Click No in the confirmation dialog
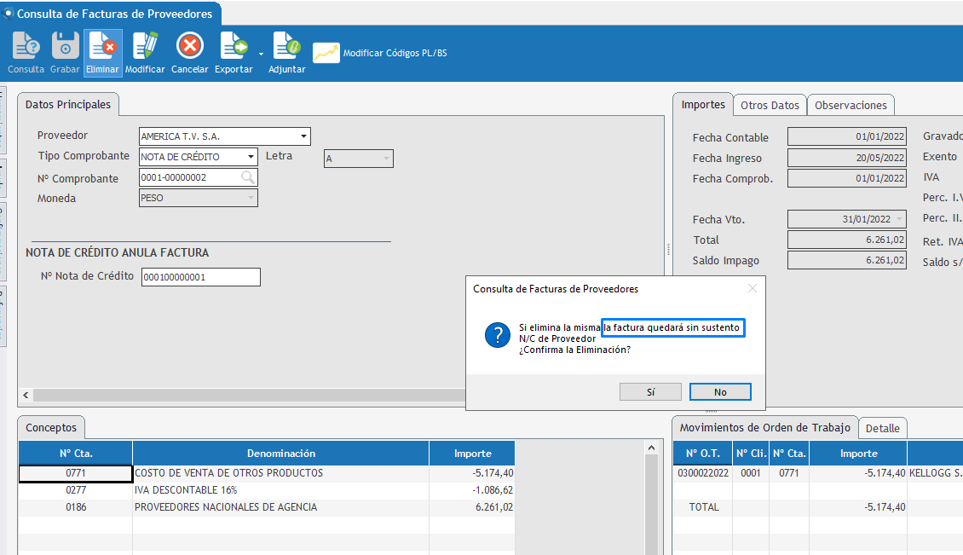963x555 pixels. (720, 392)
